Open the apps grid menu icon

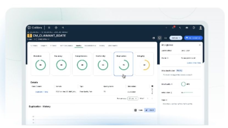(x=49, y=28)
